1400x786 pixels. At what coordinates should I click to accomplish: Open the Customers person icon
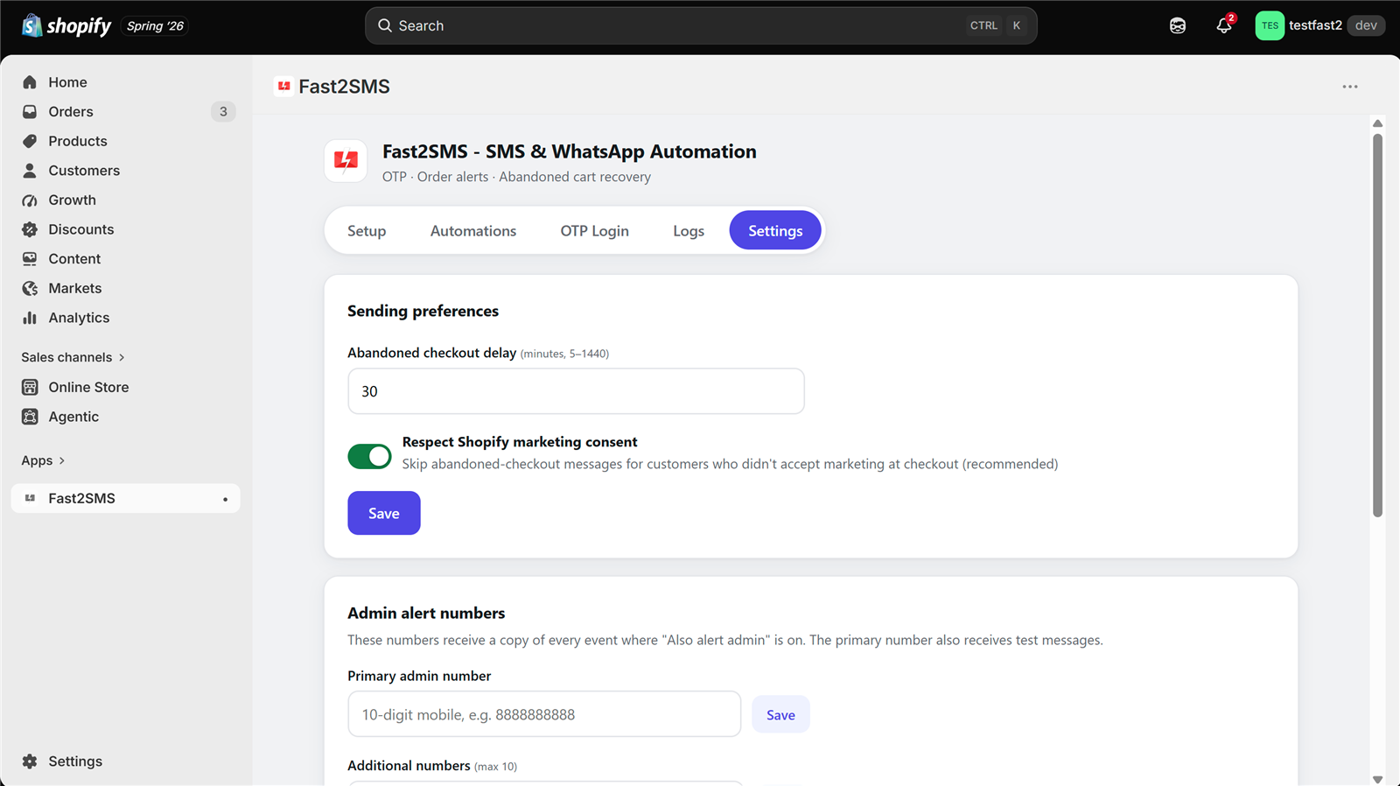coord(30,171)
